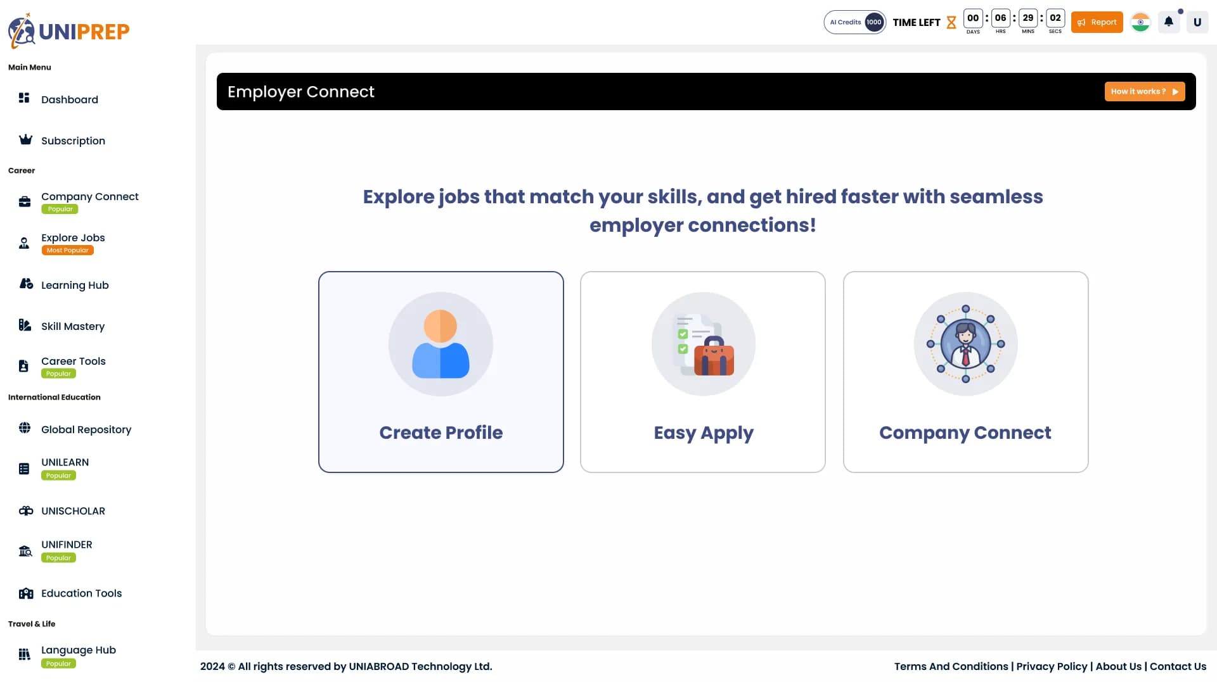The width and height of the screenshot is (1217, 682).
Task: Open About Us footer link
Action: coord(1118,666)
